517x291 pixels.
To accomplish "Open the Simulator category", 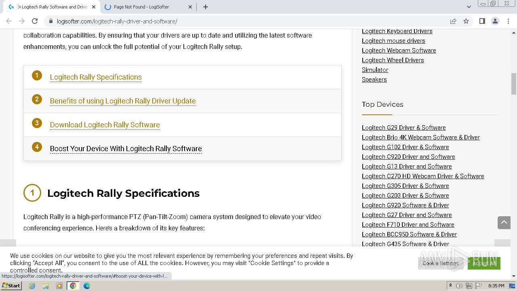I will [375, 70].
